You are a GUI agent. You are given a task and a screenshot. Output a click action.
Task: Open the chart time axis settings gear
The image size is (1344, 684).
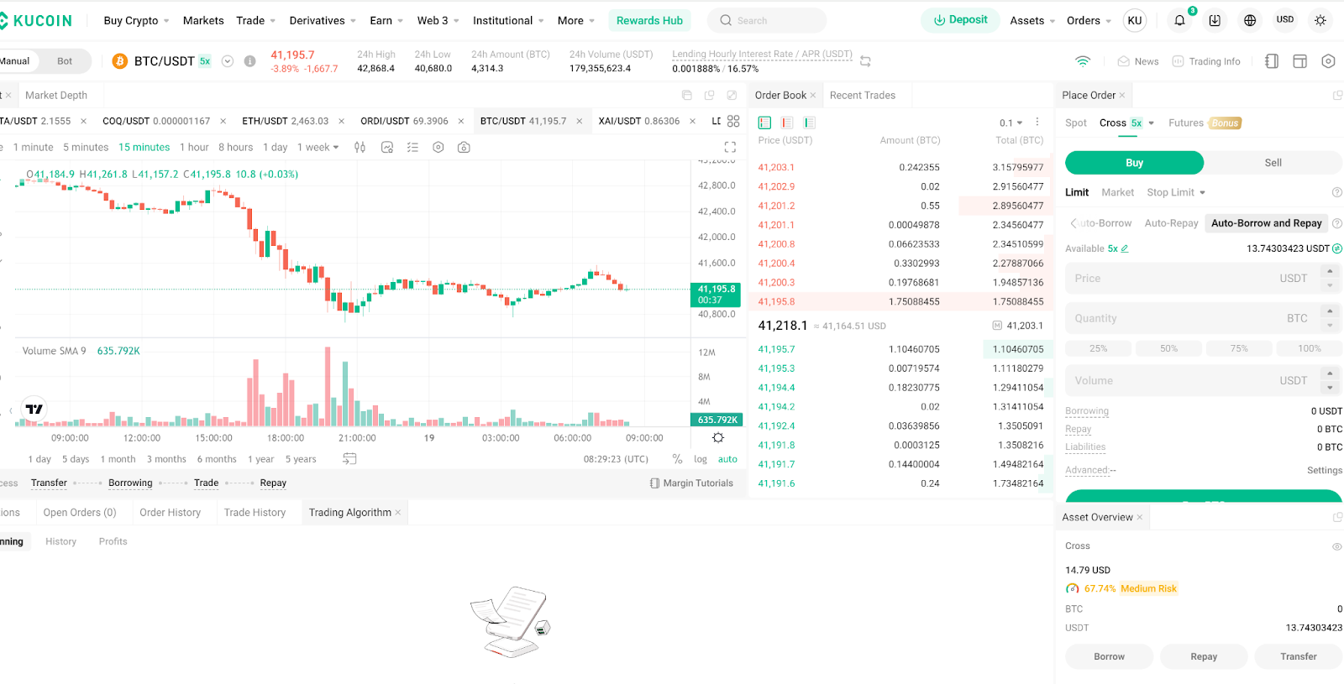pyautogui.click(x=717, y=437)
